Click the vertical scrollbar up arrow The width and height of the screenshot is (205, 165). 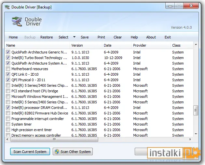pos(196,45)
